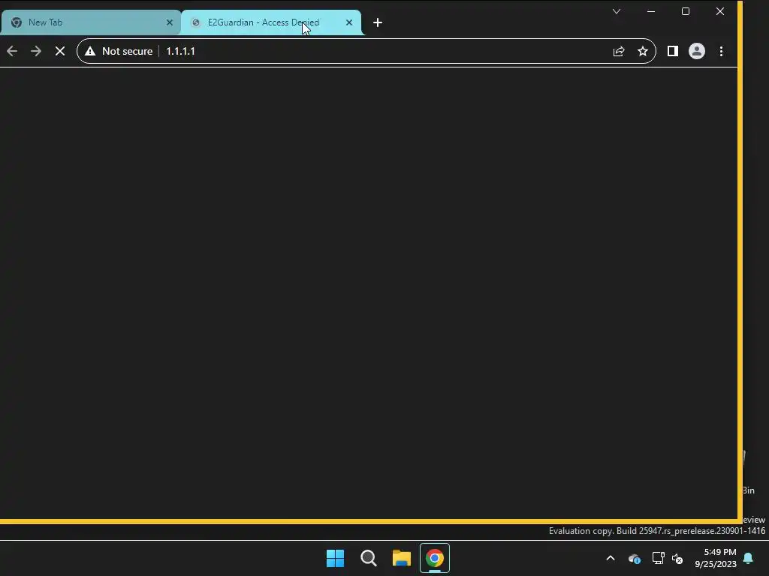Close the New Tab tab
This screenshot has height=576, width=769.
tap(170, 22)
